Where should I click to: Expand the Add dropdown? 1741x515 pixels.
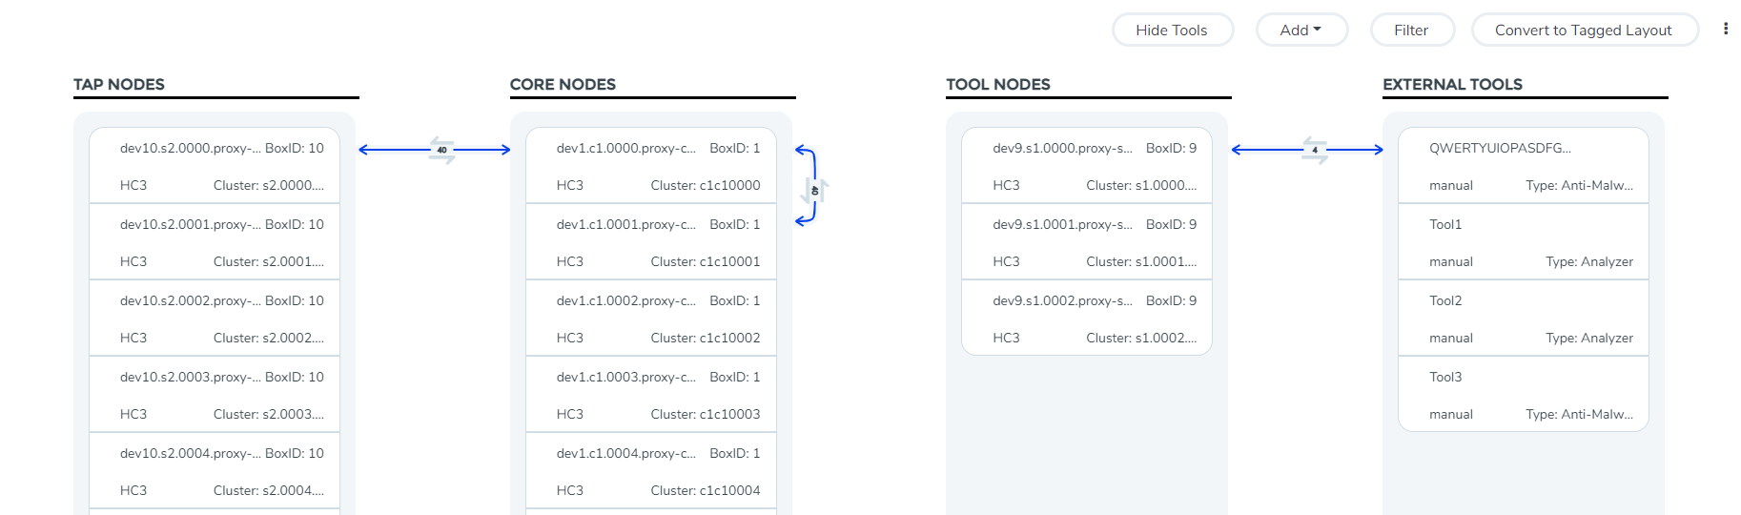[1301, 31]
